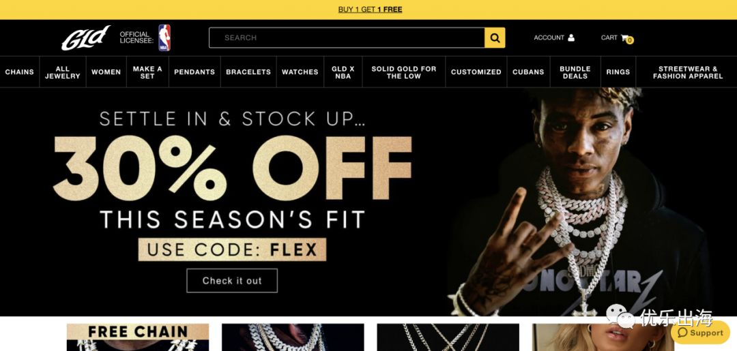This screenshot has height=351, width=737.
Task: Go to the Watches category
Action: click(x=300, y=72)
